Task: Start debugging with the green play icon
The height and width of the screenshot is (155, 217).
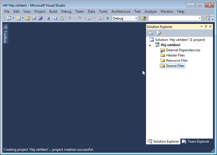Action: pyautogui.click(x=108, y=18)
